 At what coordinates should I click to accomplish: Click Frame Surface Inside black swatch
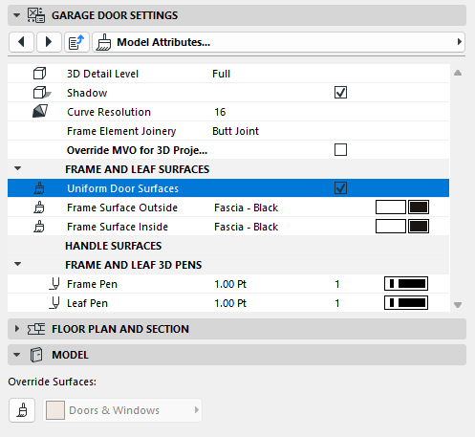(x=419, y=227)
